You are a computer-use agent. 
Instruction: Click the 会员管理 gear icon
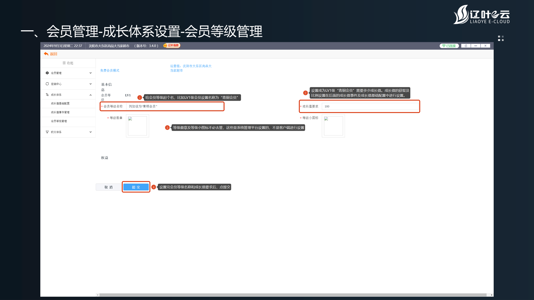coord(47,73)
